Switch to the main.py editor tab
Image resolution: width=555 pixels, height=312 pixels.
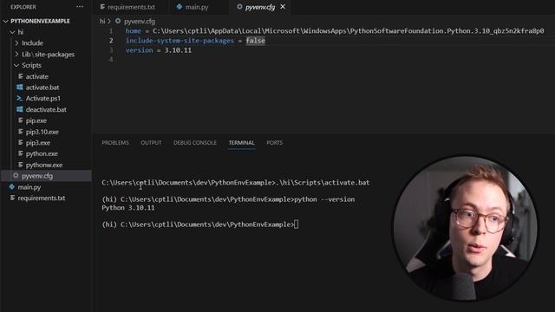[197, 7]
